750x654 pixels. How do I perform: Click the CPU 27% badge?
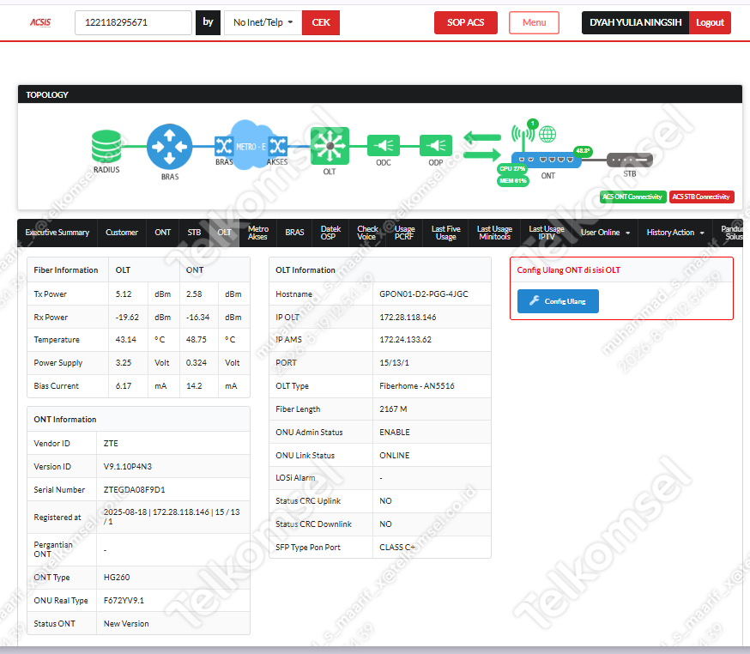tap(512, 169)
